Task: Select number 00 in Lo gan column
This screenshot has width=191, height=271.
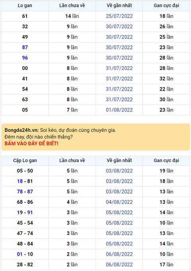Action: click(x=25, y=68)
